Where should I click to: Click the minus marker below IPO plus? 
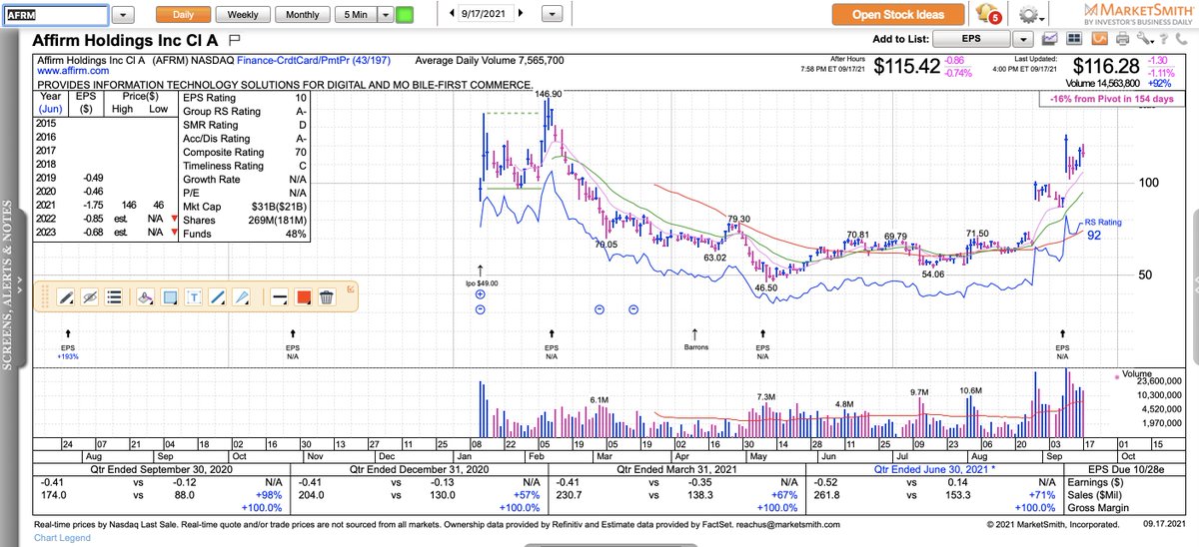point(481,309)
